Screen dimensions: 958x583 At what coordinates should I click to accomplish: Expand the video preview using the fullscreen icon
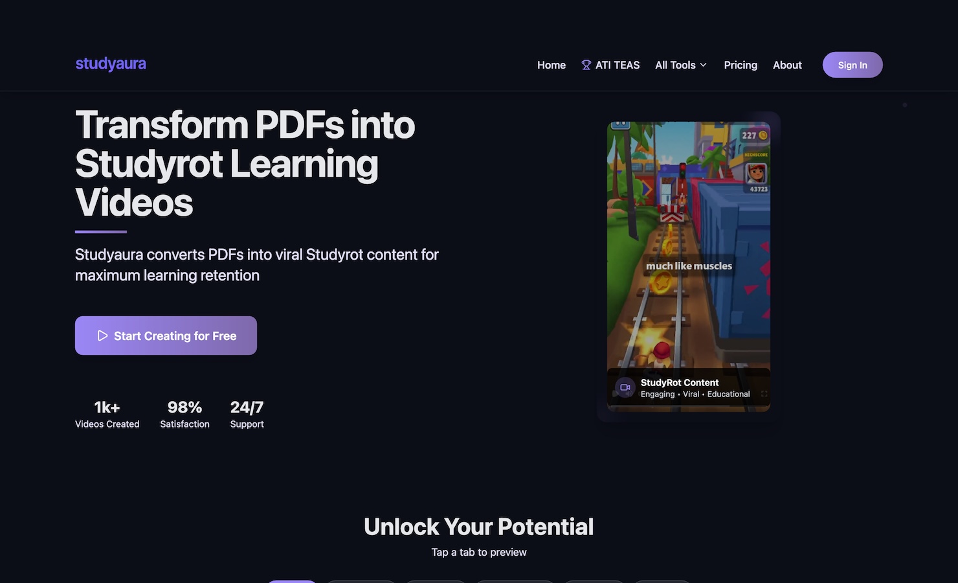763,393
